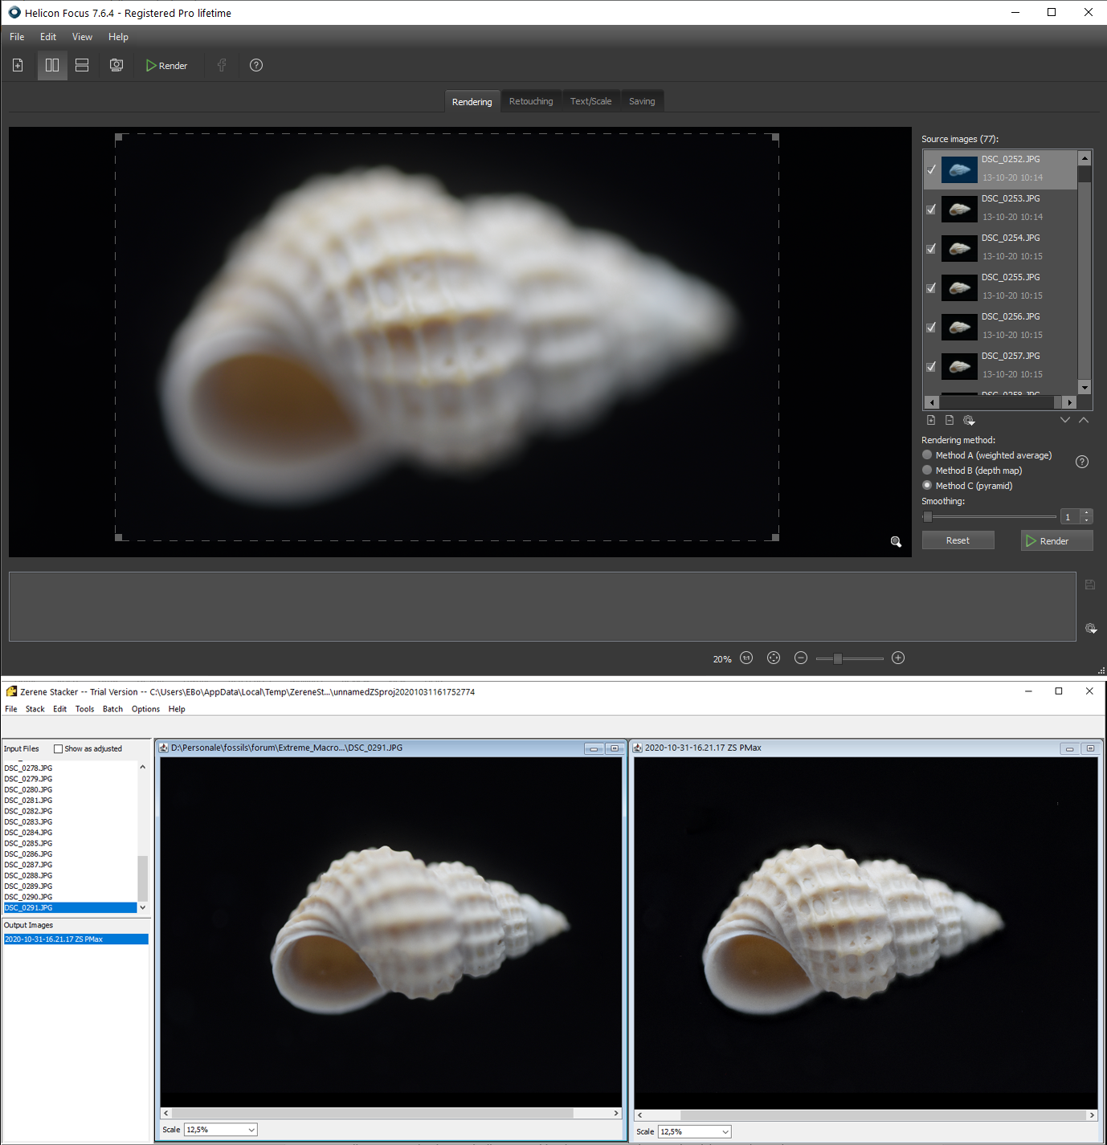
Task: Open Zerene Stacker Stack menu
Action: click(35, 709)
